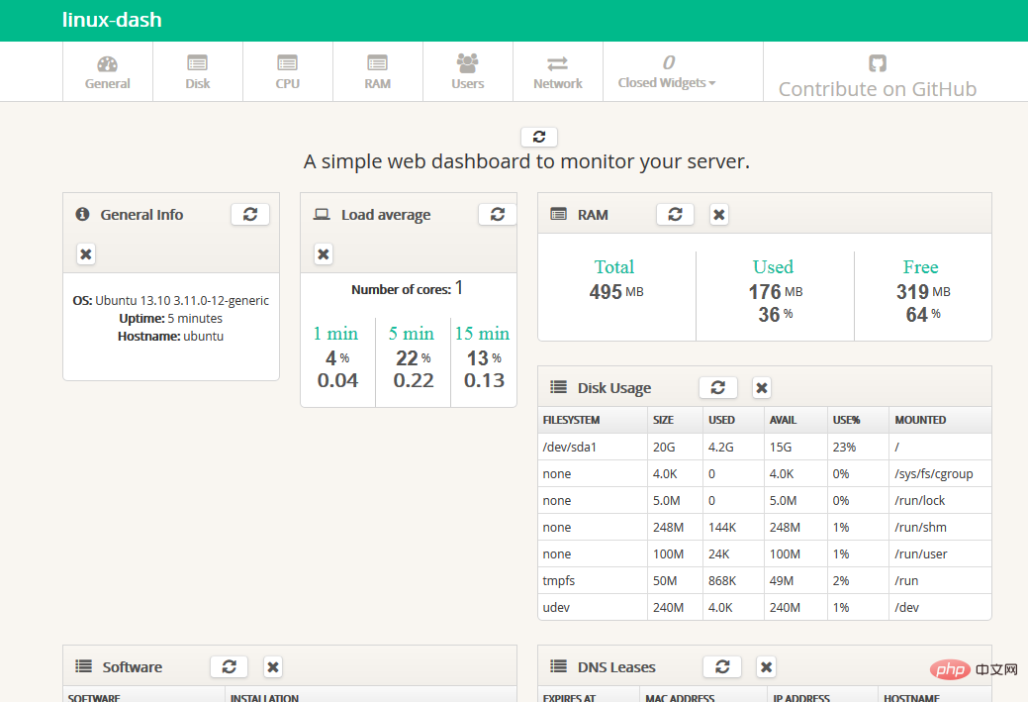Close the Software widget
The image size is (1028, 702).
[x=273, y=666]
